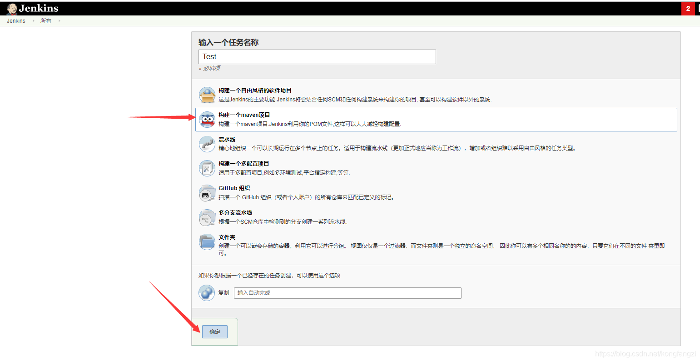Focus the 输入自动完成 copy-from field

[x=348, y=293]
